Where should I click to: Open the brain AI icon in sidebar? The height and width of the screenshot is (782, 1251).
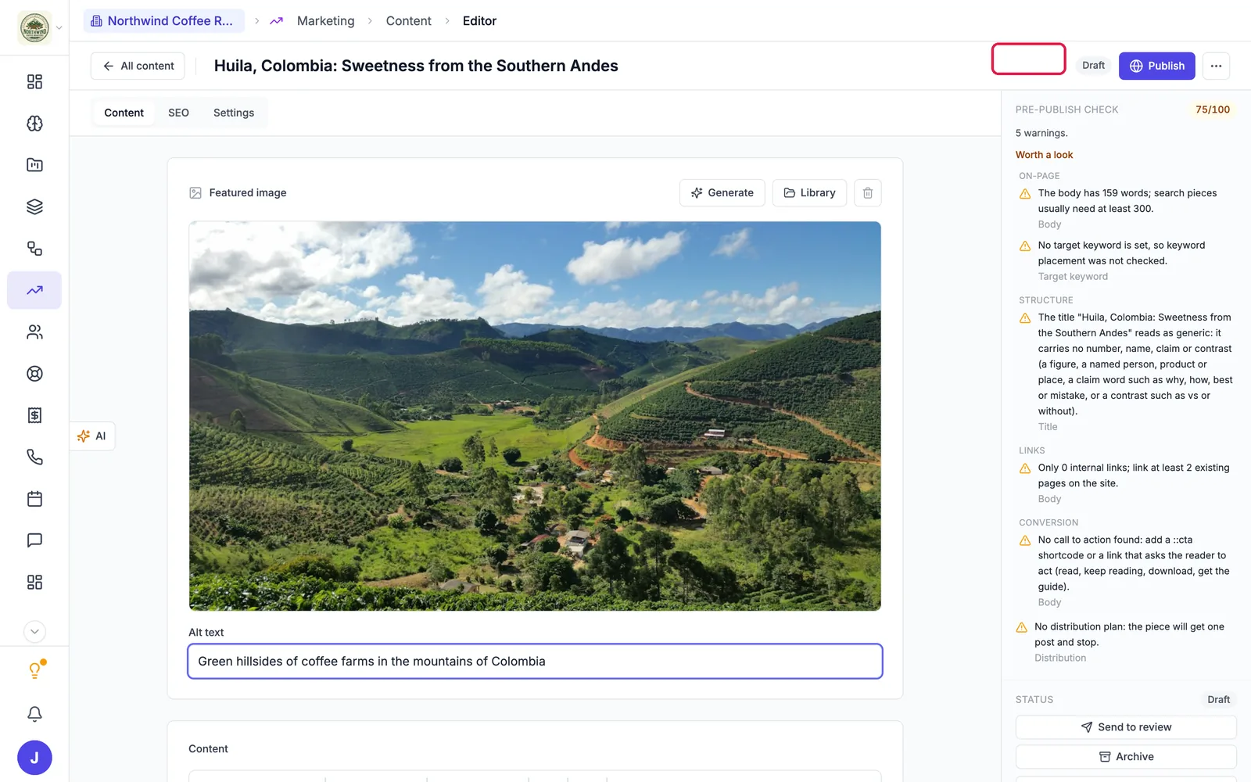click(x=34, y=124)
